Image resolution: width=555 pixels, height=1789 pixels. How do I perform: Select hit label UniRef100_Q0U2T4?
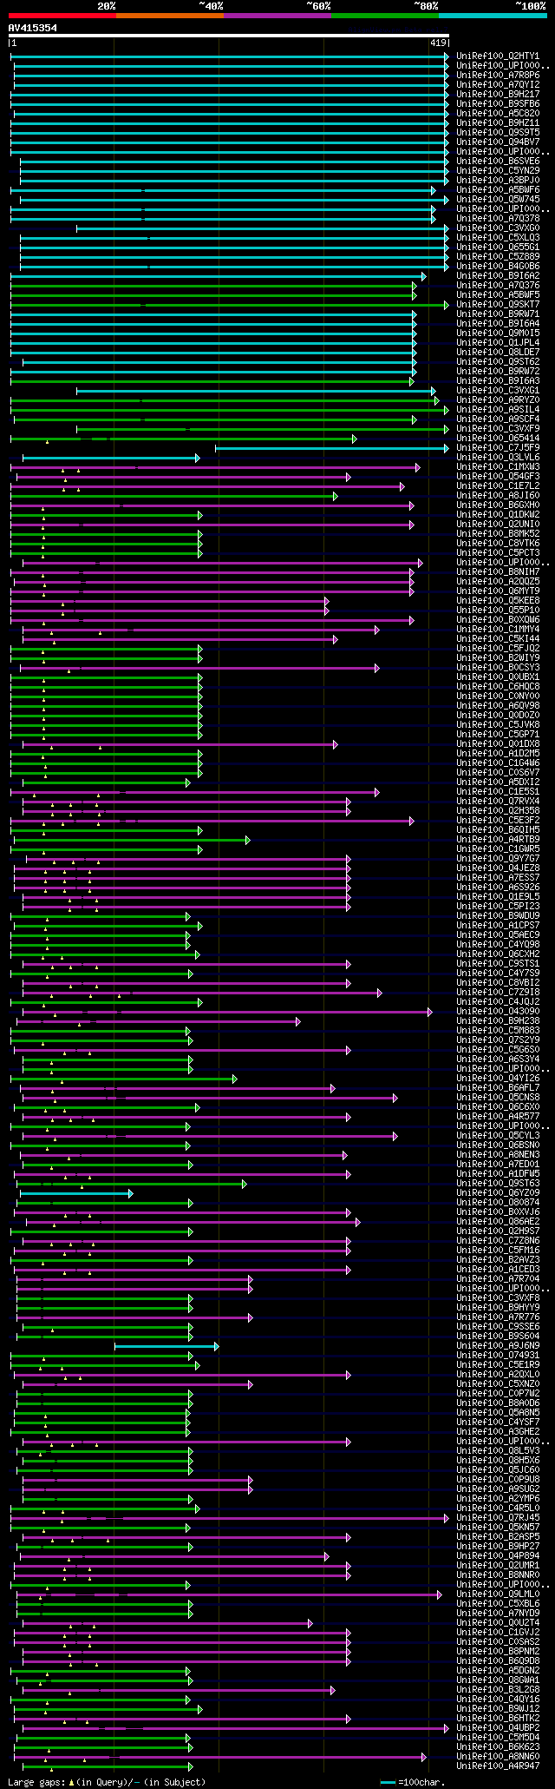coord(498,1622)
